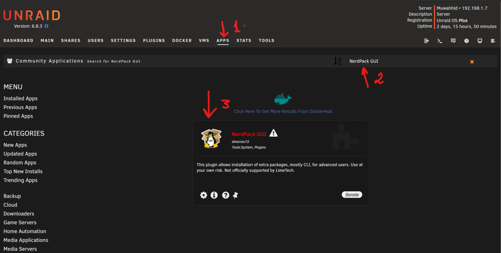The image size is (501, 253).
Task: Select the Media Servers category
Action: point(20,249)
